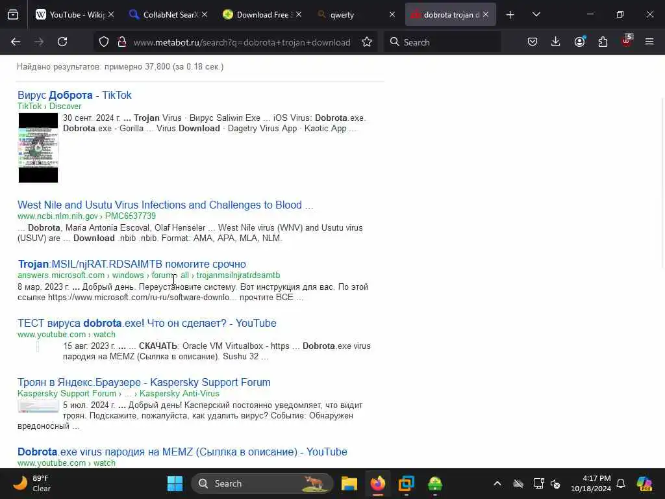The image size is (665, 499).
Task: Open the Вирус Доброта - TikTok result
Action: pos(75,95)
